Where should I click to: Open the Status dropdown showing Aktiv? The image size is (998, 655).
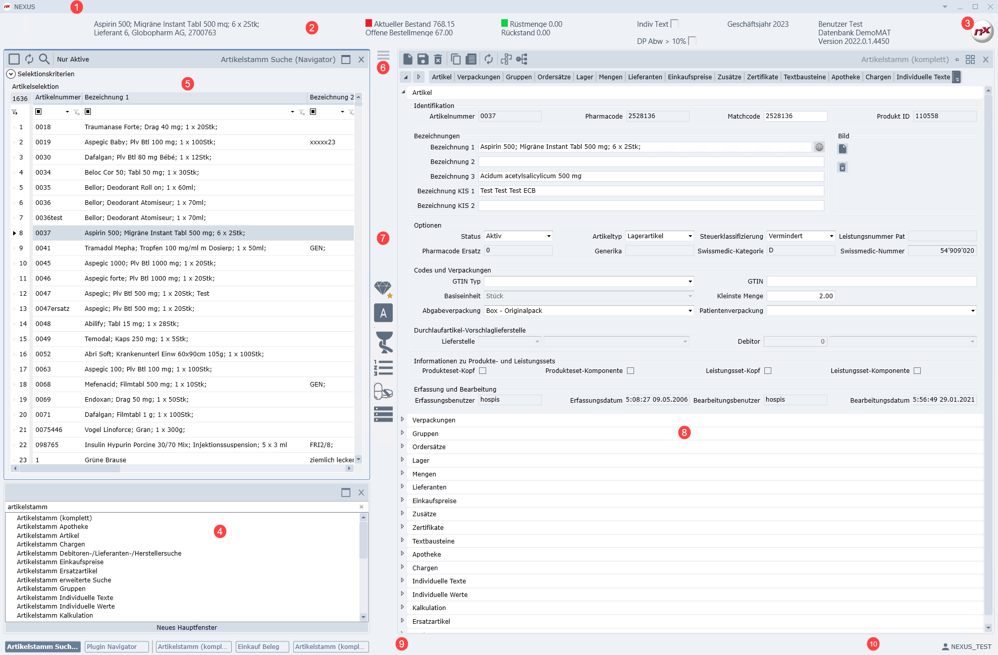pyautogui.click(x=549, y=236)
